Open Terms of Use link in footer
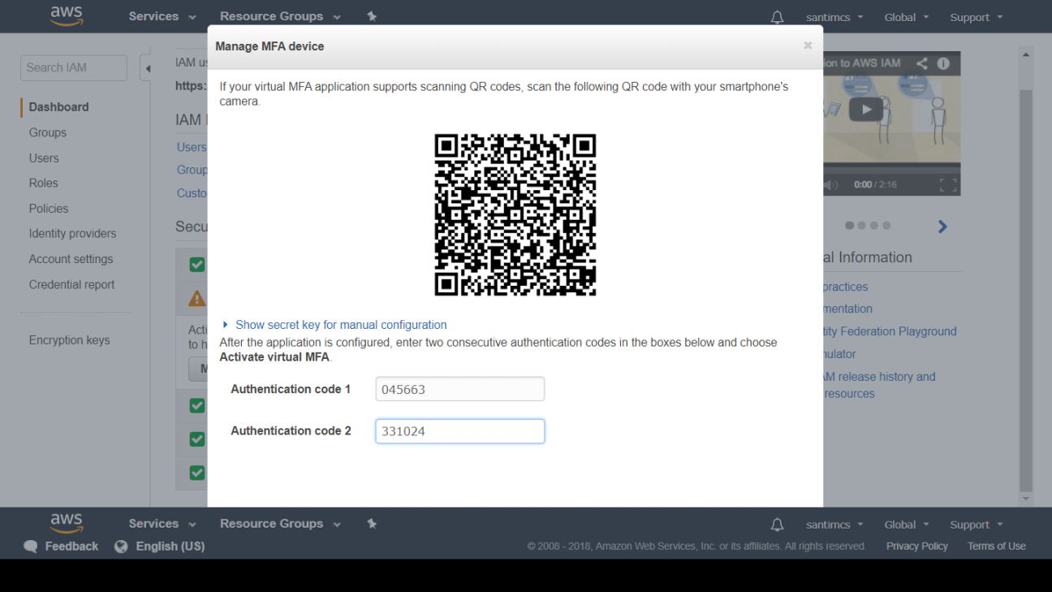 pyautogui.click(x=997, y=547)
